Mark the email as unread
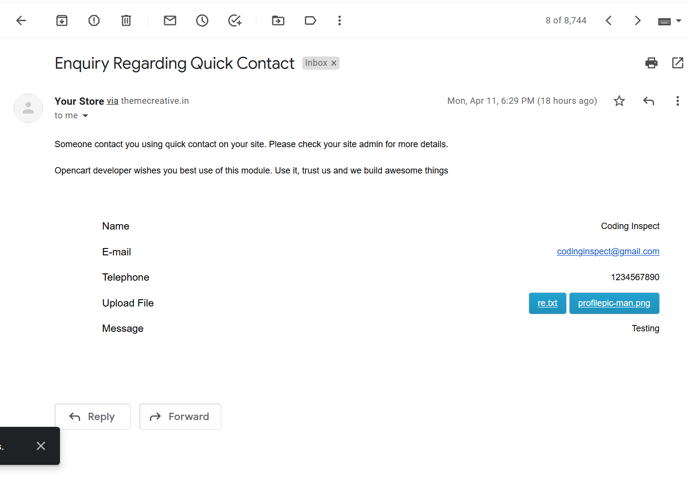Screen dimensions: 688x479 170,20
